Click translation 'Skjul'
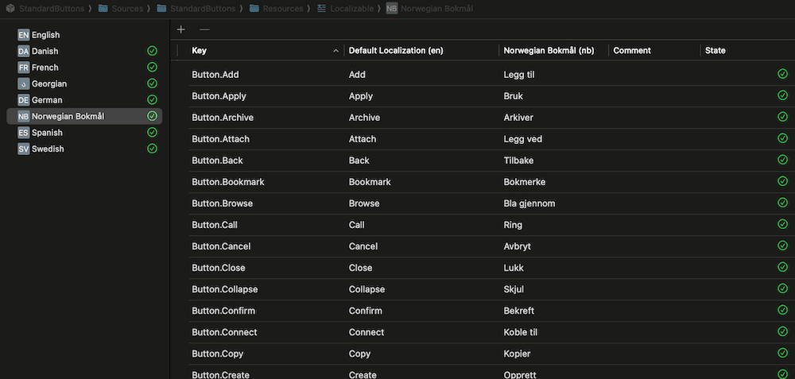Viewport: 795px width, 379px height. (x=514, y=289)
